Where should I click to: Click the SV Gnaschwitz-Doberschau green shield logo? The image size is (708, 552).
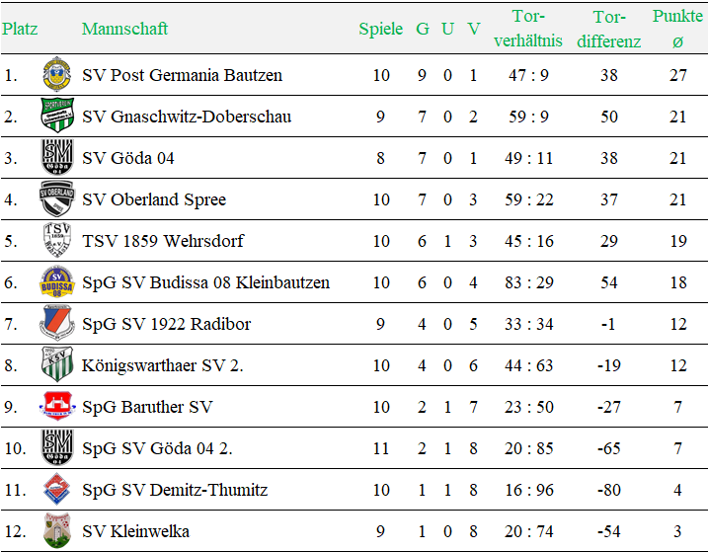tap(57, 116)
